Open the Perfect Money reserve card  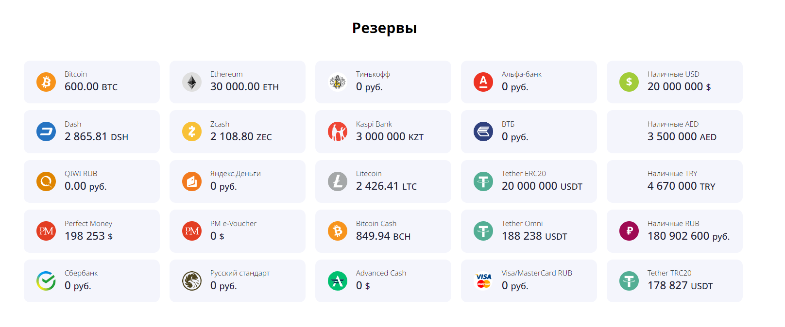(x=92, y=231)
